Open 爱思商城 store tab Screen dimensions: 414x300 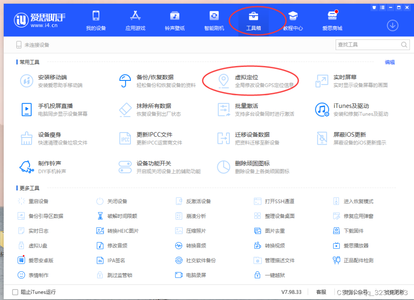tap(332, 20)
